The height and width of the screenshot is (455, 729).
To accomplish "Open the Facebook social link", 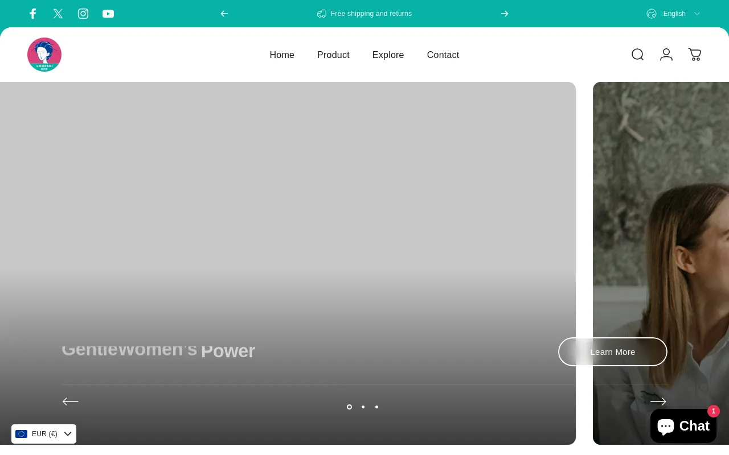I will click(x=33, y=14).
